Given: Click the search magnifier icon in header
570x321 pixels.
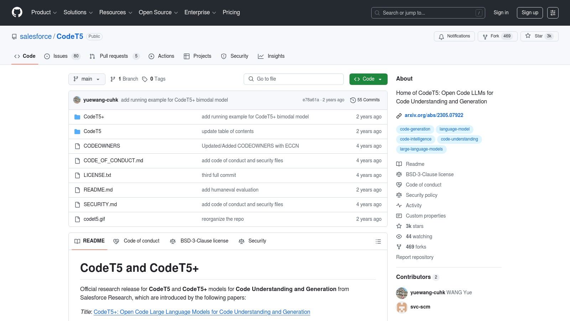Looking at the screenshot, I should click(377, 13).
